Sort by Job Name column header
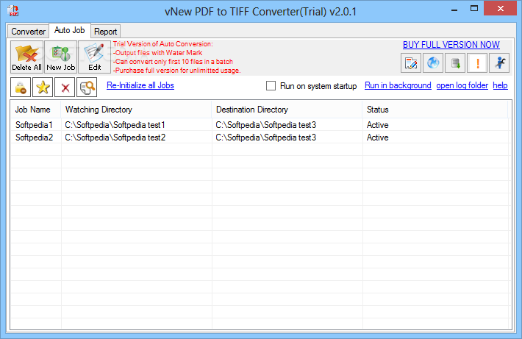 [35, 110]
